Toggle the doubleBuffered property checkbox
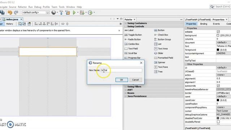Image resolution: width=231 pixels, height=130 pixels. point(218,122)
